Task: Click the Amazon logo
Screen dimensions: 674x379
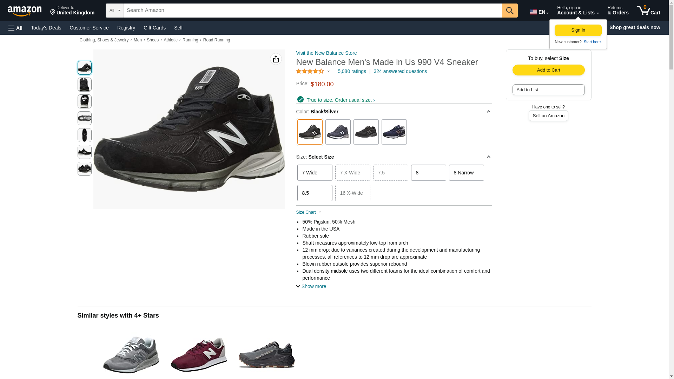Action: (x=25, y=11)
